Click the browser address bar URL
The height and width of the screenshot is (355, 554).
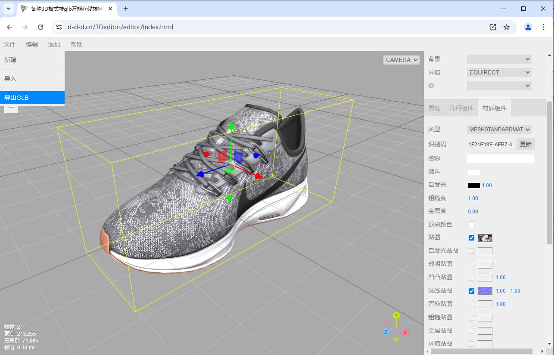(x=121, y=27)
